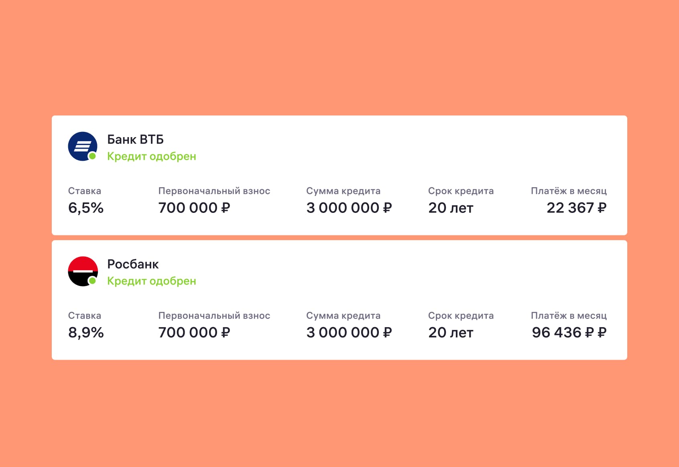Click Росбанк 'Кредит одобрен' status text

(x=151, y=281)
